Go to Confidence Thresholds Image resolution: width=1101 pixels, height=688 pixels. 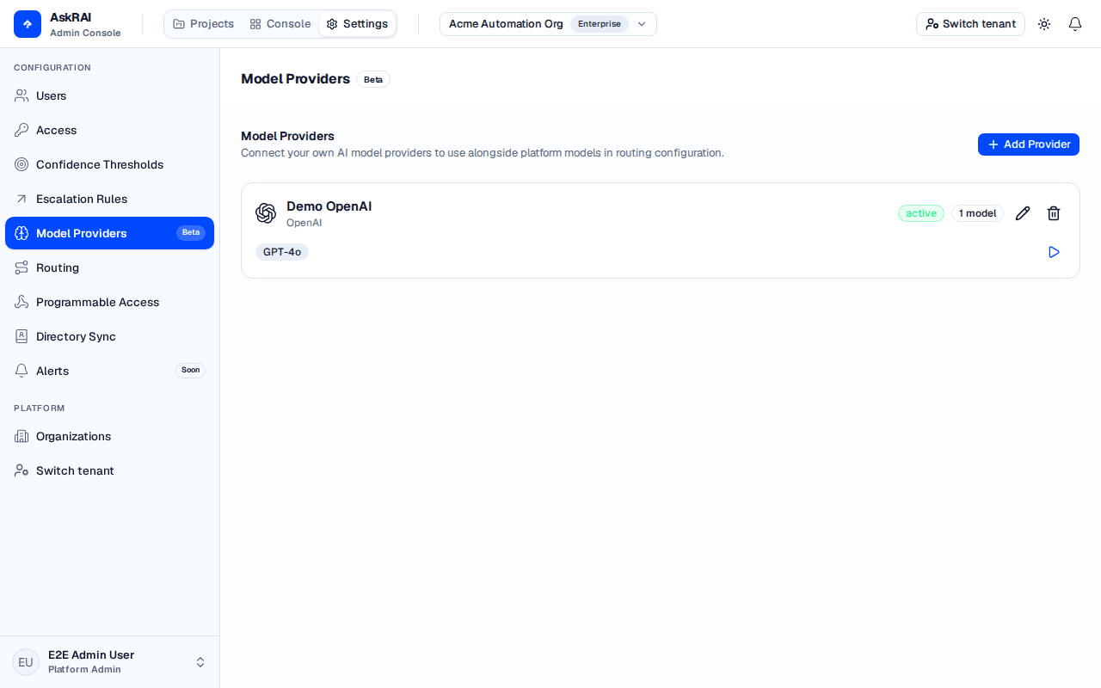point(109,164)
